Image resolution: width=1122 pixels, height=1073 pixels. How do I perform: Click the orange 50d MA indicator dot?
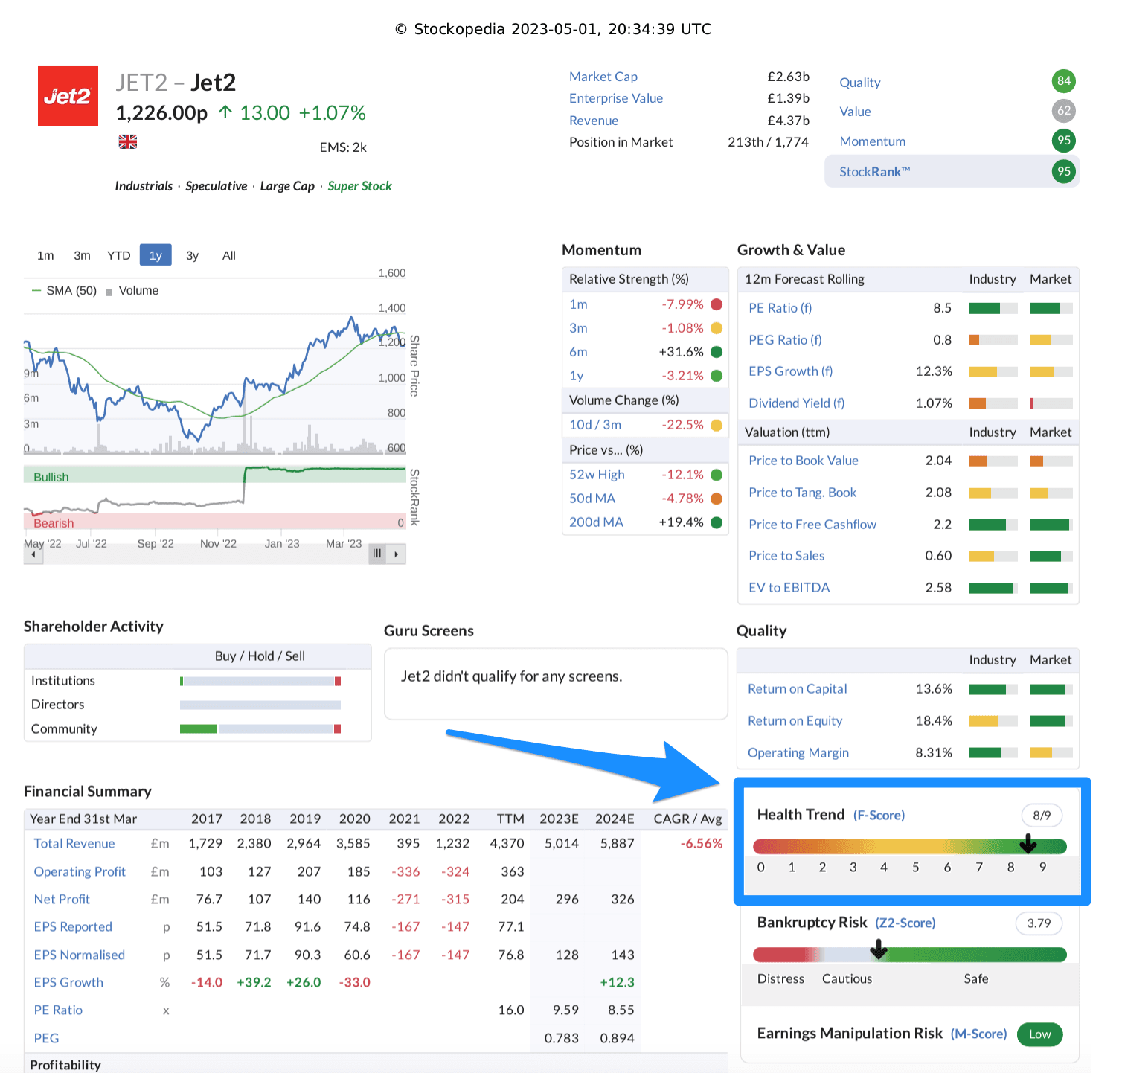(x=717, y=499)
